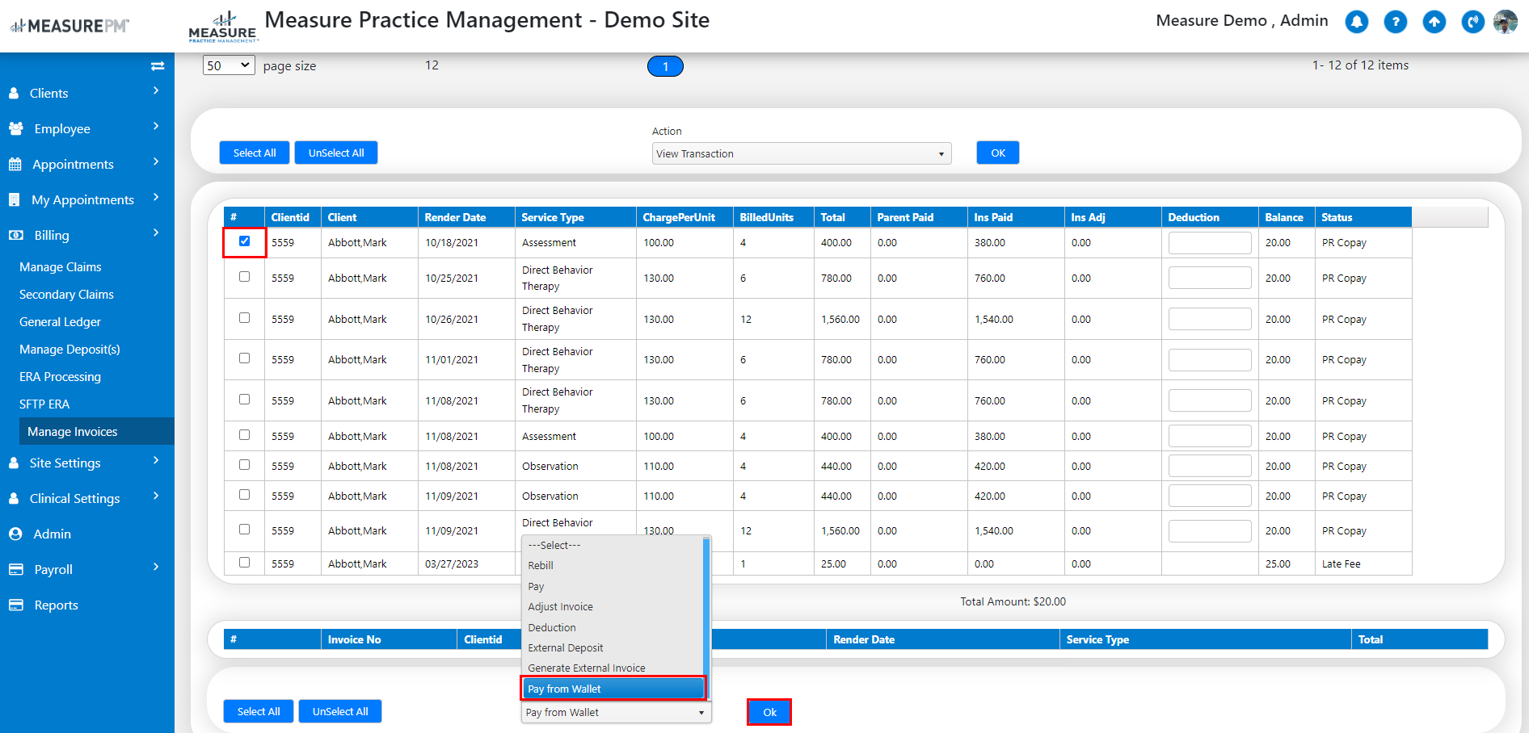Click the Appointments calendar icon in sidebar
Screen dimensions: 1529x733
coord(15,165)
